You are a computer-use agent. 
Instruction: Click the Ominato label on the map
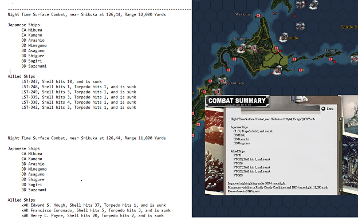[x=237, y=83]
